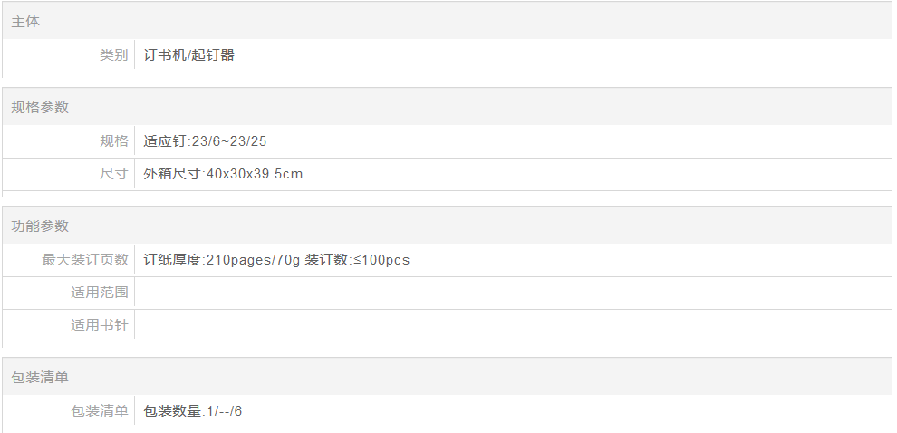Click the 功能参数 section header
897x433 pixels.
tap(40, 226)
